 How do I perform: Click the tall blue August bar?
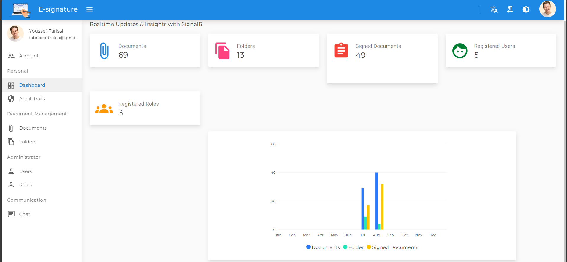coord(376,201)
